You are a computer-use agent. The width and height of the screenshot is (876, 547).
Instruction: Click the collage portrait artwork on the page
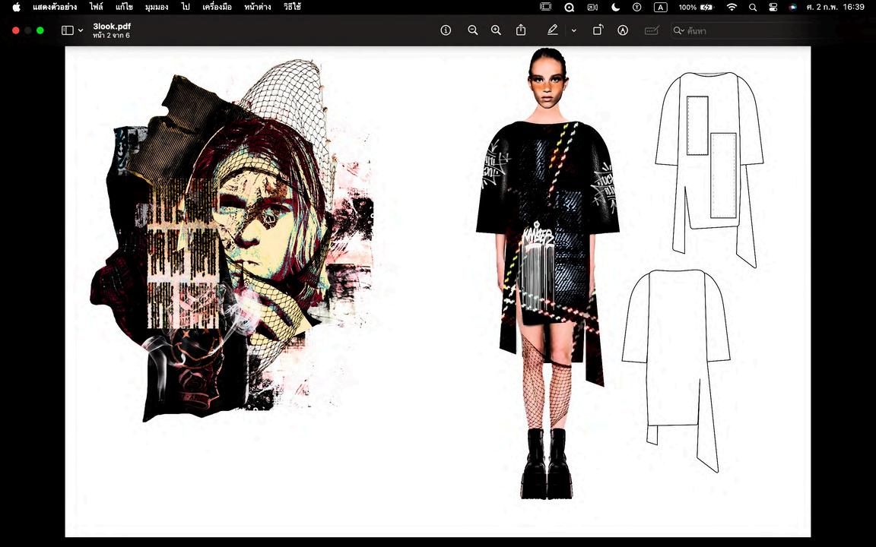pyautogui.click(x=232, y=240)
